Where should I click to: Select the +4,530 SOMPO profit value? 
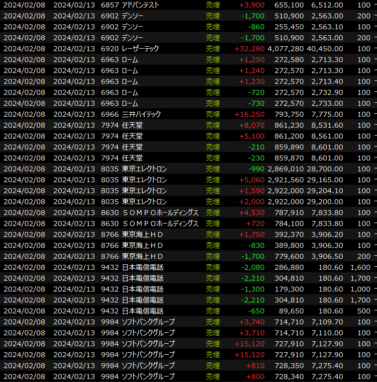253,213
